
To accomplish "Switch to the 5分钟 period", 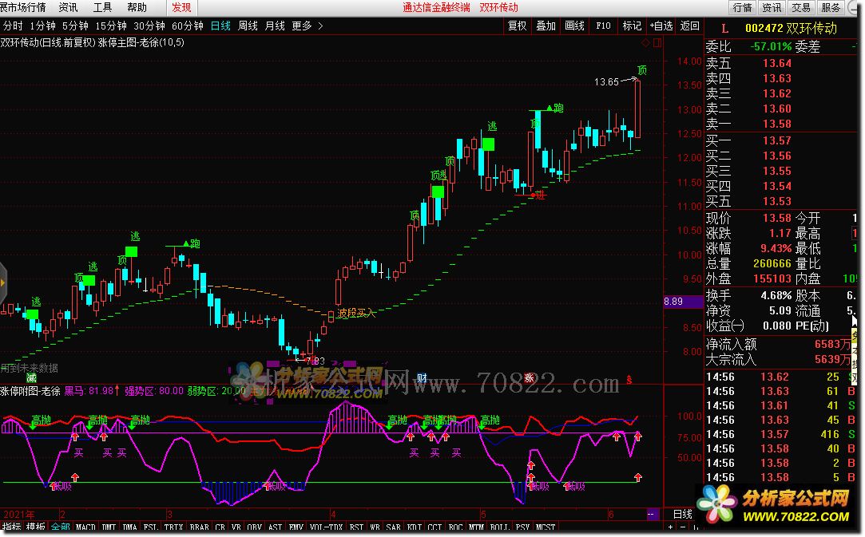I will click(x=75, y=26).
